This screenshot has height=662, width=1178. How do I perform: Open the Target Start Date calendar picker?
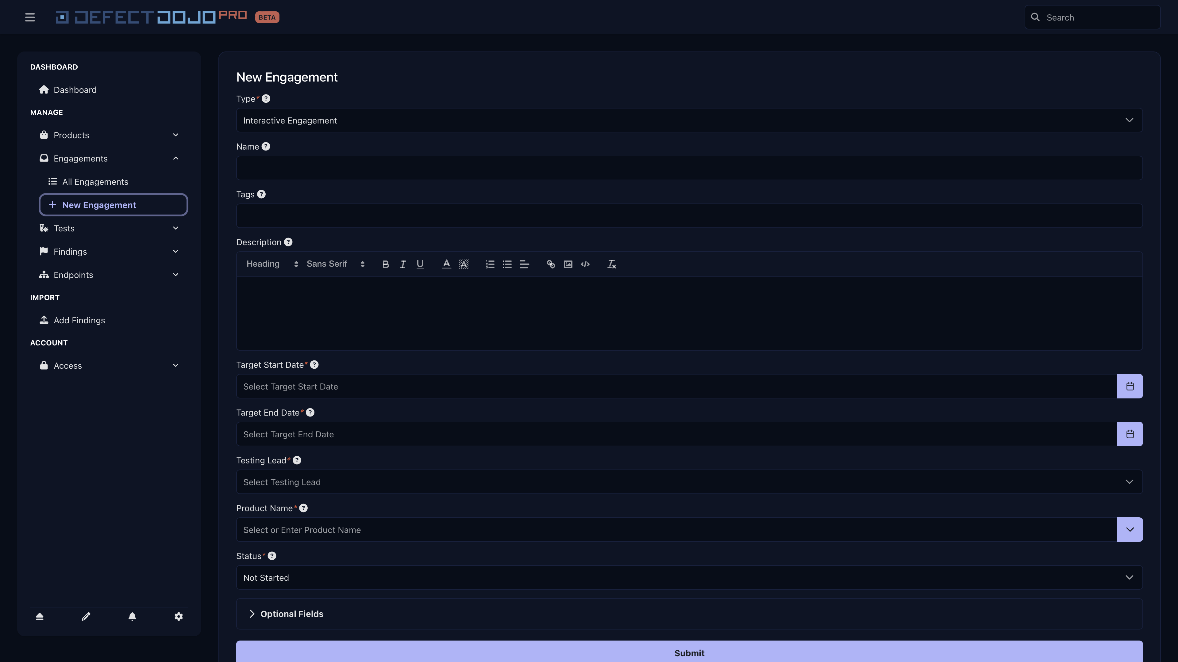point(1130,386)
